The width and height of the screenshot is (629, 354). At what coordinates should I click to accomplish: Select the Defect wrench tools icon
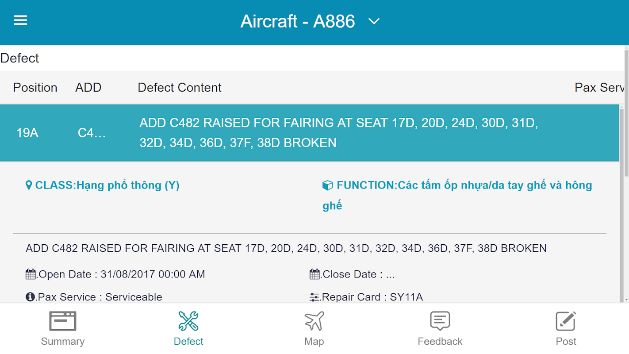(x=188, y=321)
